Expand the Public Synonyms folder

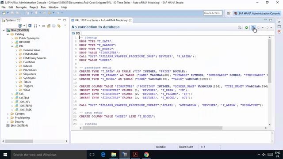(x=12, y=38)
